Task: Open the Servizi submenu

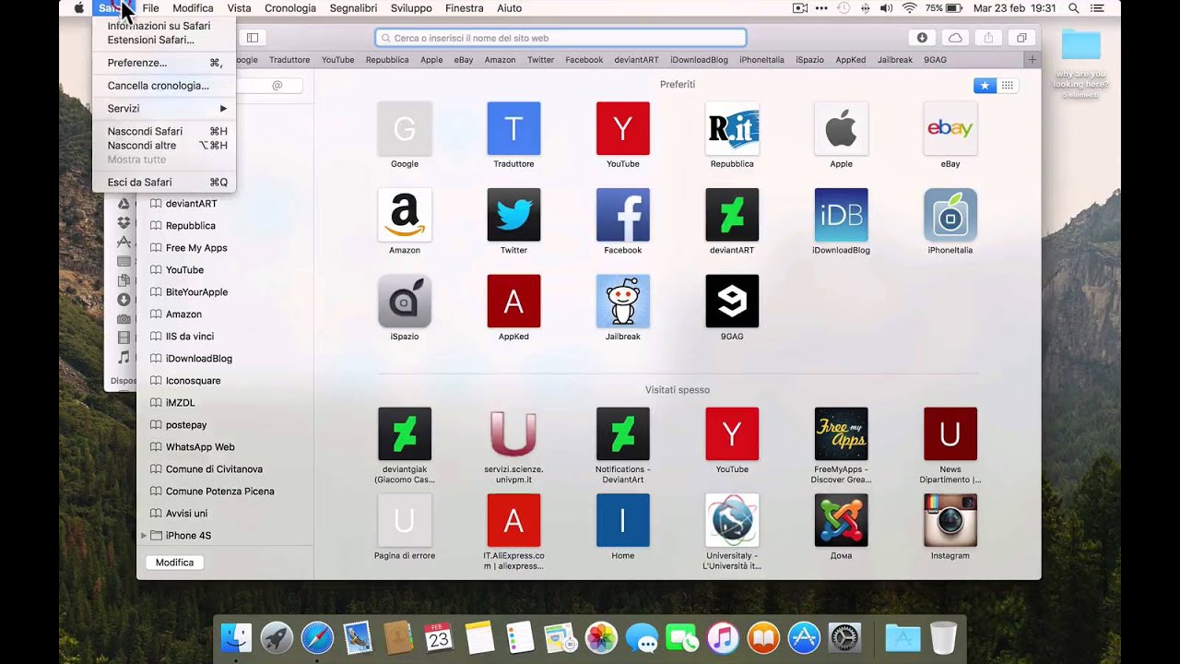Action: (x=164, y=108)
